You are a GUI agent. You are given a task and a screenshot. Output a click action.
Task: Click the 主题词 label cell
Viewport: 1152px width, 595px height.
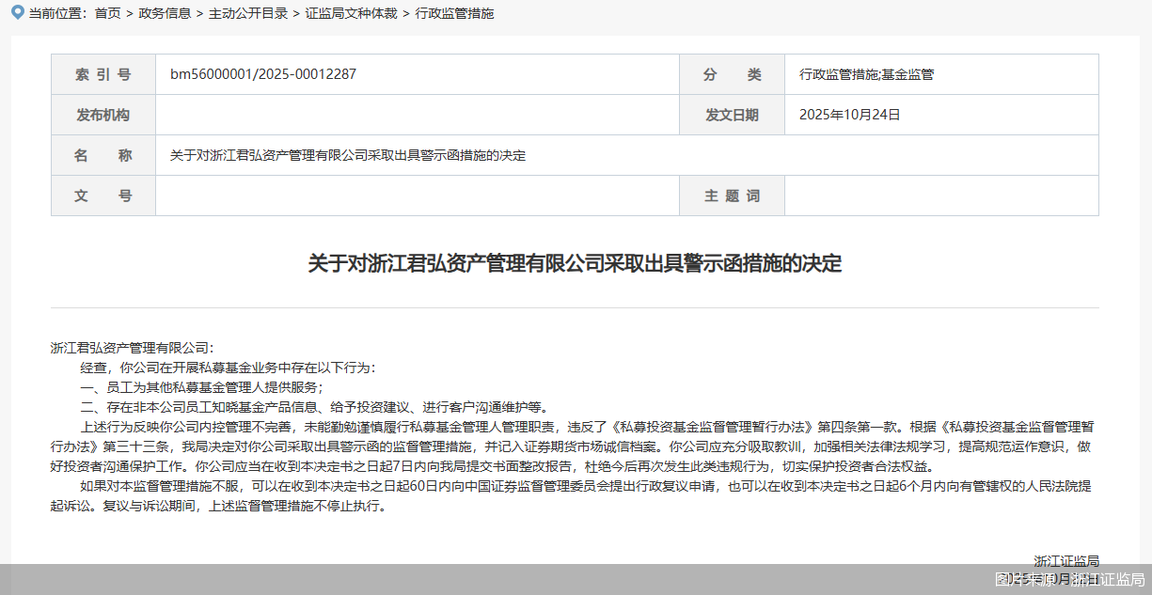click(x=732, y=196)
